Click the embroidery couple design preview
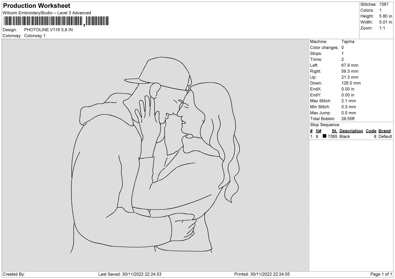 coord(155,155)
